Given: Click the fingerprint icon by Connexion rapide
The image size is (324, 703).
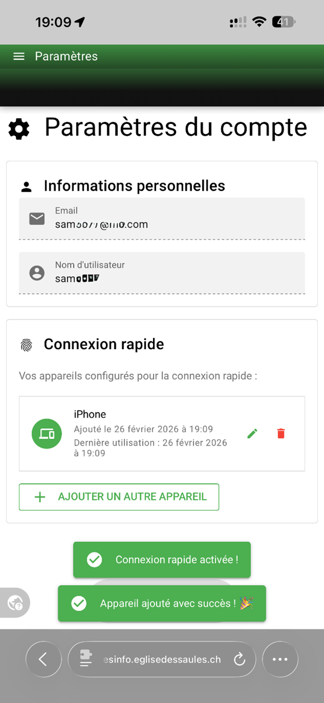Looking at the screenshot, I should tap(26, 345).
